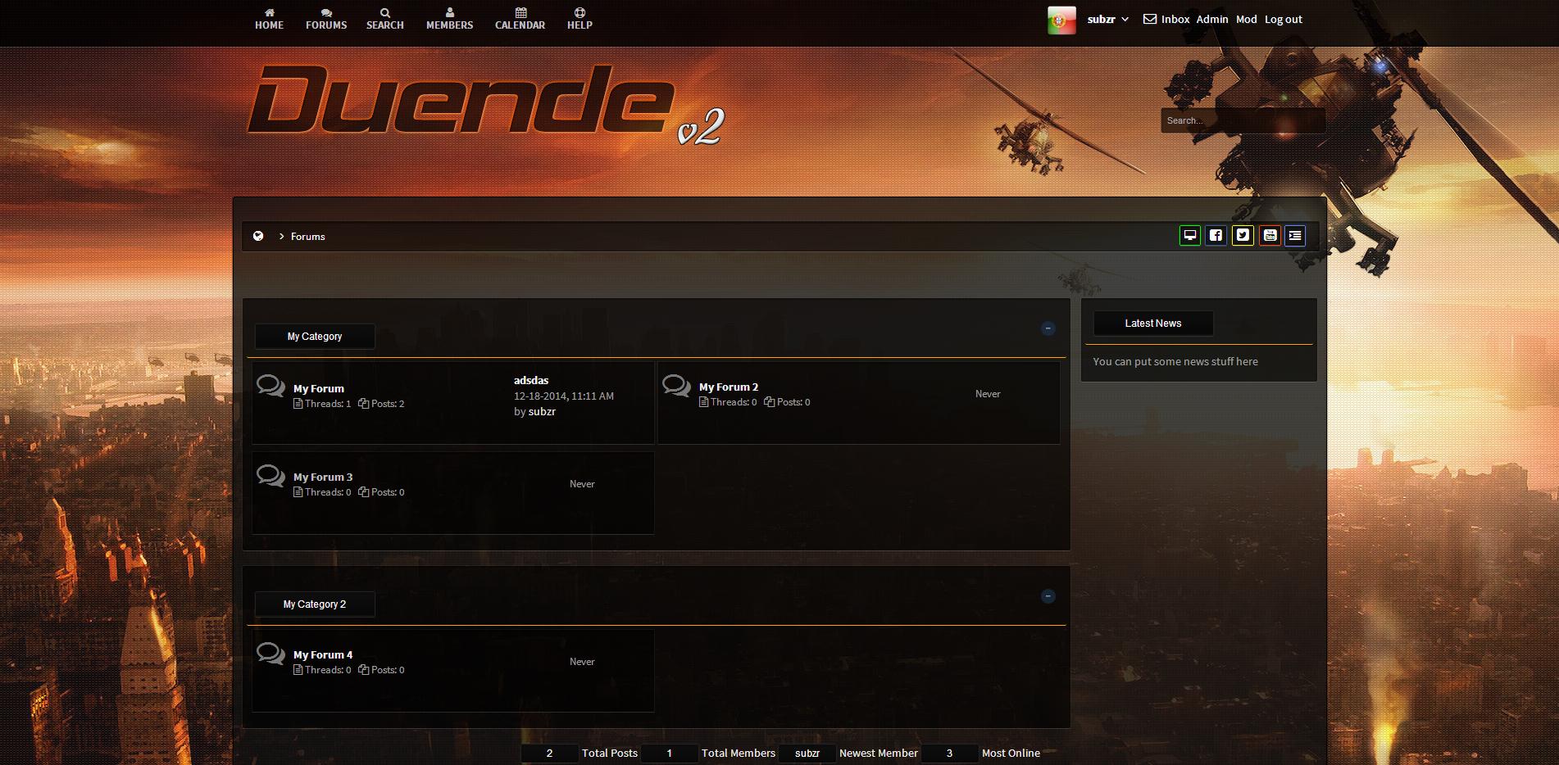Image resolution: width=1559 pixels, height=765 pixels.
Task: Click the globe icon in the breadcrumb
Action: pos(258,236)
